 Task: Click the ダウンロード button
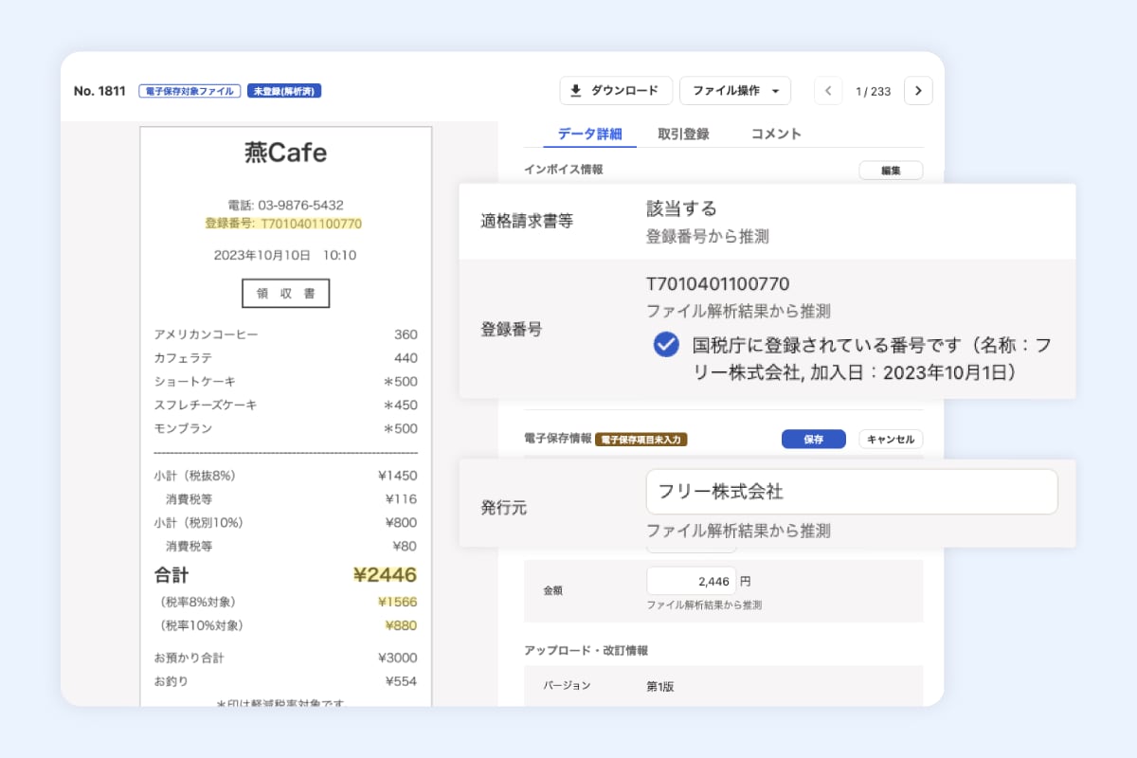[616, 90]
